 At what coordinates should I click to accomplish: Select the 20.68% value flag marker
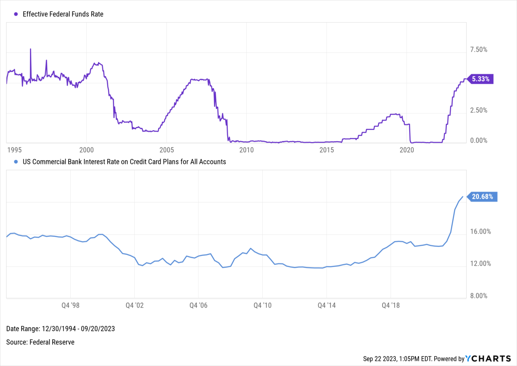pos(483,197)
